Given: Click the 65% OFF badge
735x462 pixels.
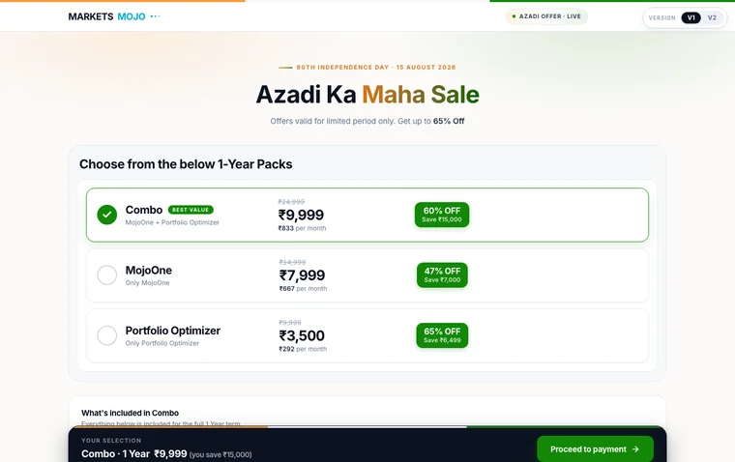Looking at the screenshot, I should click(442, 335).
